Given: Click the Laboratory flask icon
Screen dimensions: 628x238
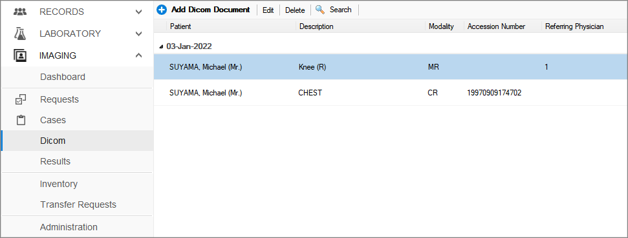Looking at the screenshot, I should [x=20, y=34].
